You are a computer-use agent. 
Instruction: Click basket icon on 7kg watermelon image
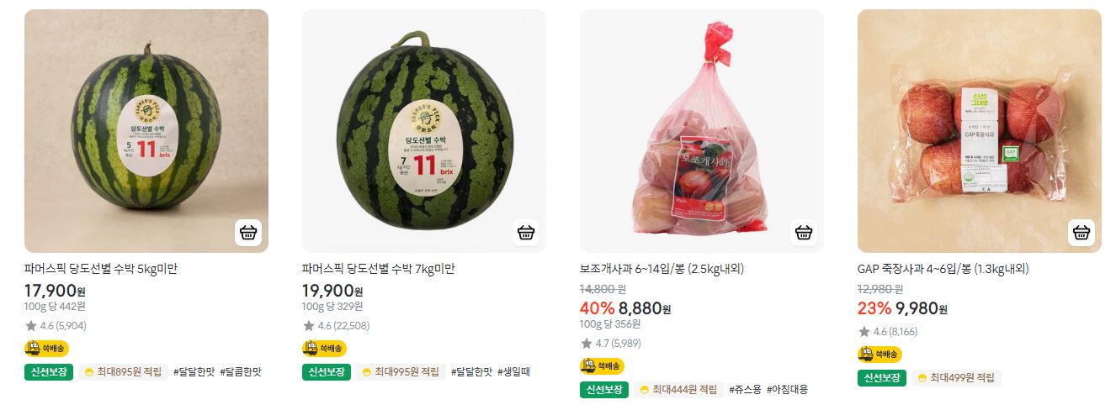[x=525, y=233]
